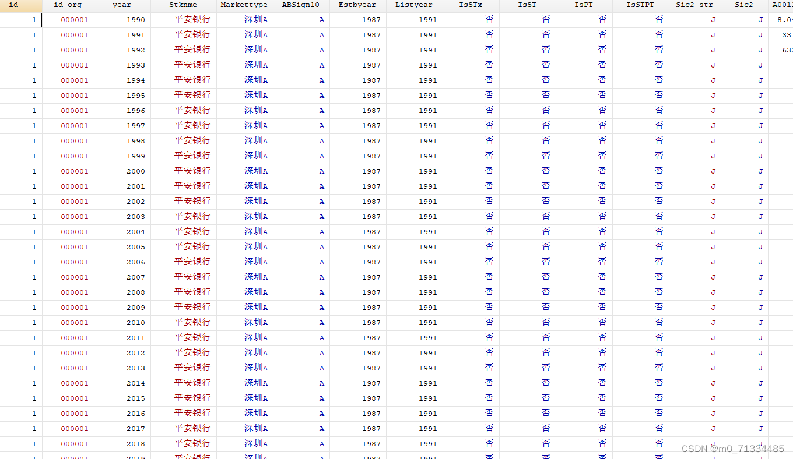Select 平安银行 in the 1994 row
This screenshot has width=793, height=459.
pyautogui.click(x=183, y=80)
